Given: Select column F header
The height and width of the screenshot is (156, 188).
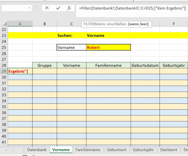Looking at the screenshot, I should (x=174, y=24).
